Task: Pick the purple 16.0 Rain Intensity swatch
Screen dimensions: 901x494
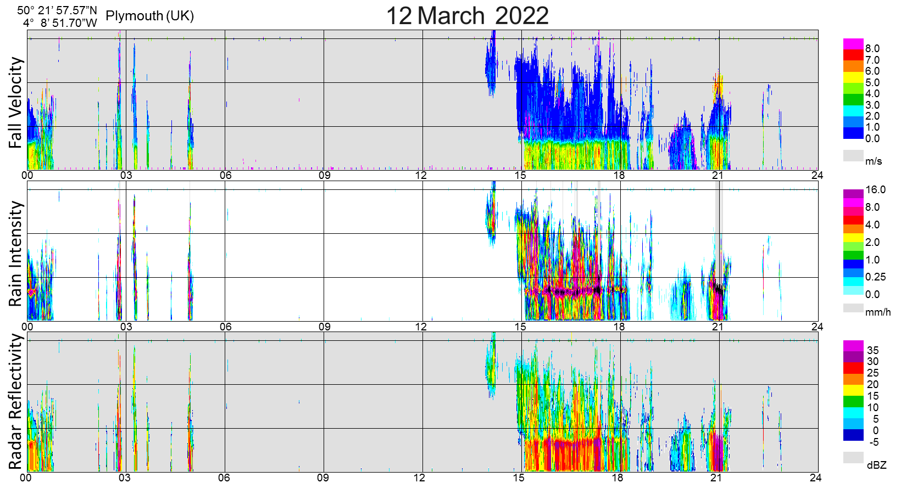Action: coord(853,194)
